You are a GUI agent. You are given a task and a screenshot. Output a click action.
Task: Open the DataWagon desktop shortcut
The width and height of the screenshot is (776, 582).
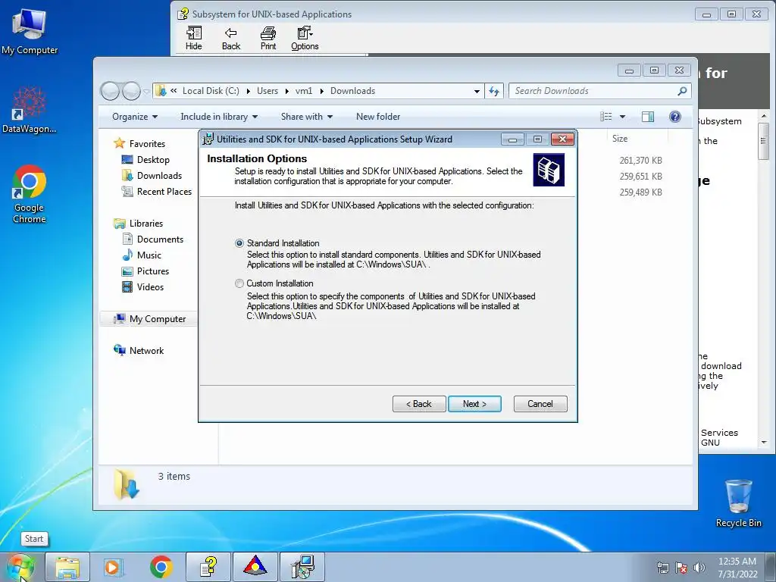pyautogui.click(x=30, y=110)
